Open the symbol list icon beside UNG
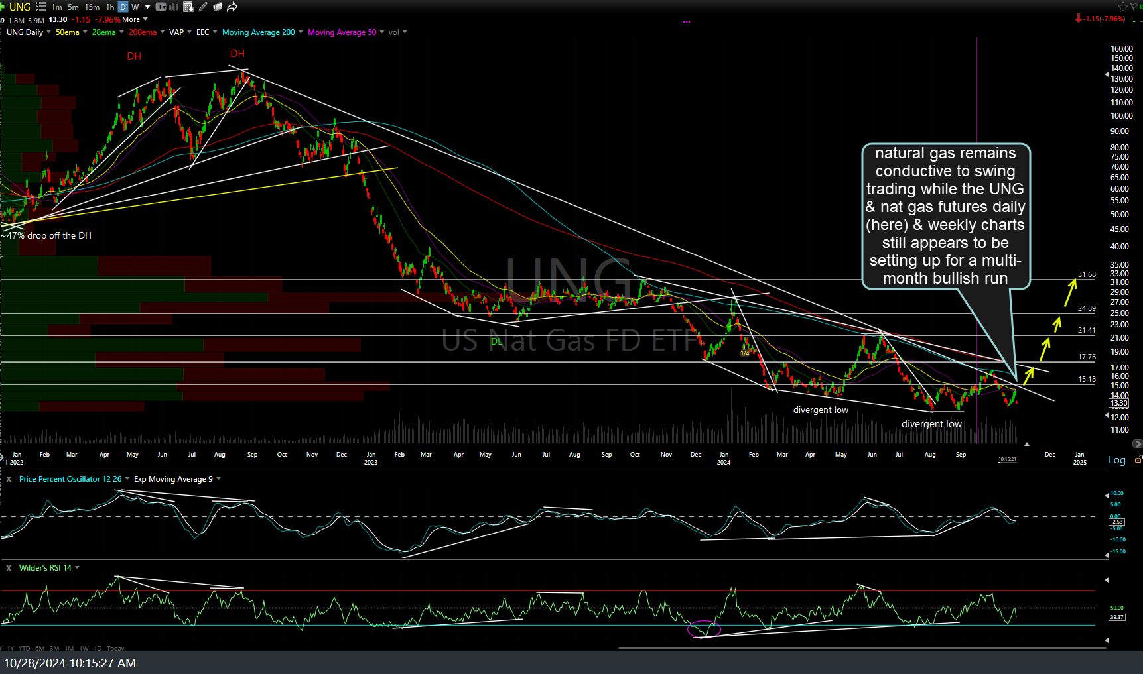1143x674 pixels. click(40, 7)
